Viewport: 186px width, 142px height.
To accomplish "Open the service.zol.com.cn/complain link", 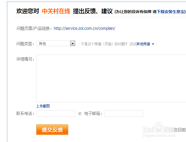I will (84, 28).
